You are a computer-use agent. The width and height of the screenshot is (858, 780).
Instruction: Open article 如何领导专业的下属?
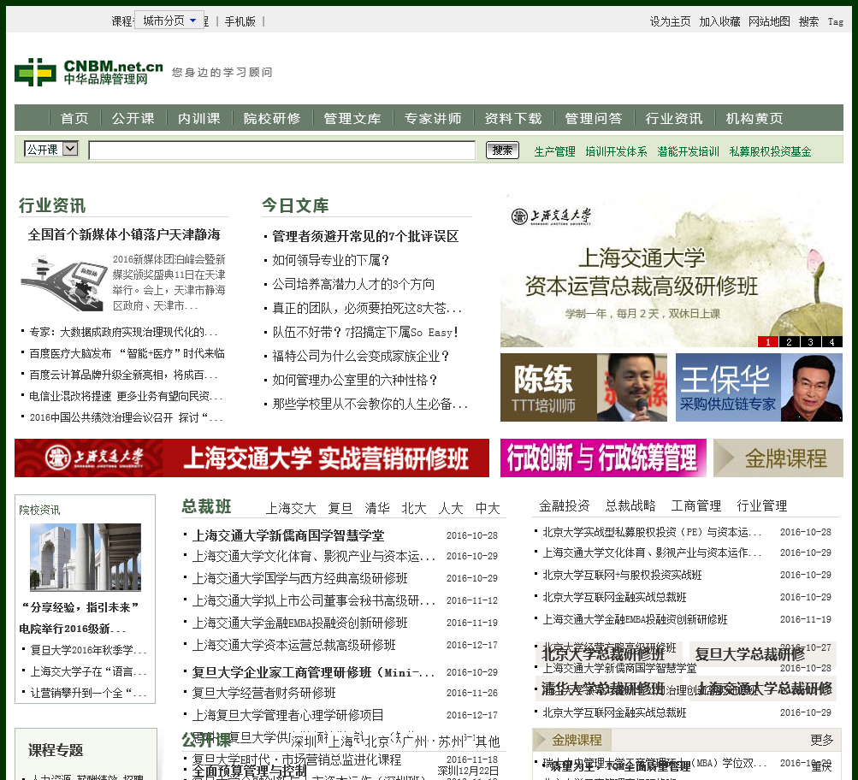331,260
